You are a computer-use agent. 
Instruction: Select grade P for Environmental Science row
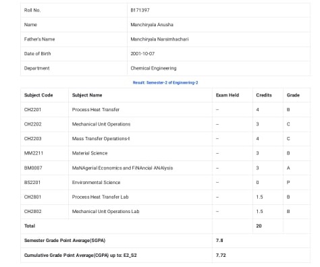coord(288,183)
